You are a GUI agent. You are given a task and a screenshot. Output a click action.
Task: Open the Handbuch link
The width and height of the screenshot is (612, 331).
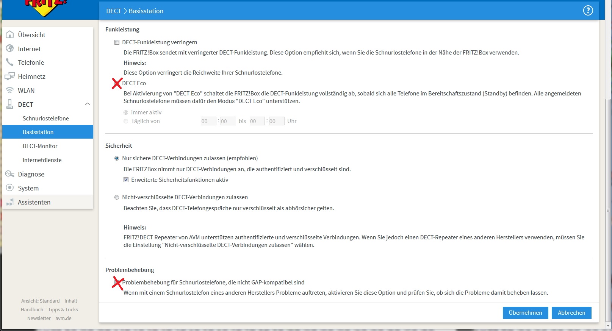pos(32,310)
